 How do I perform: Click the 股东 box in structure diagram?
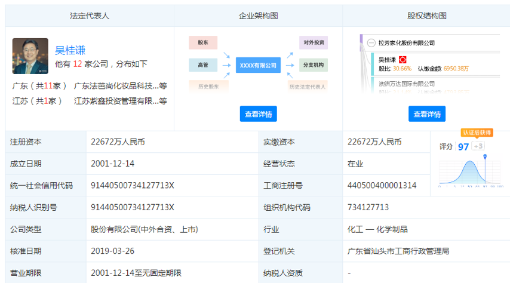[203, 42]
